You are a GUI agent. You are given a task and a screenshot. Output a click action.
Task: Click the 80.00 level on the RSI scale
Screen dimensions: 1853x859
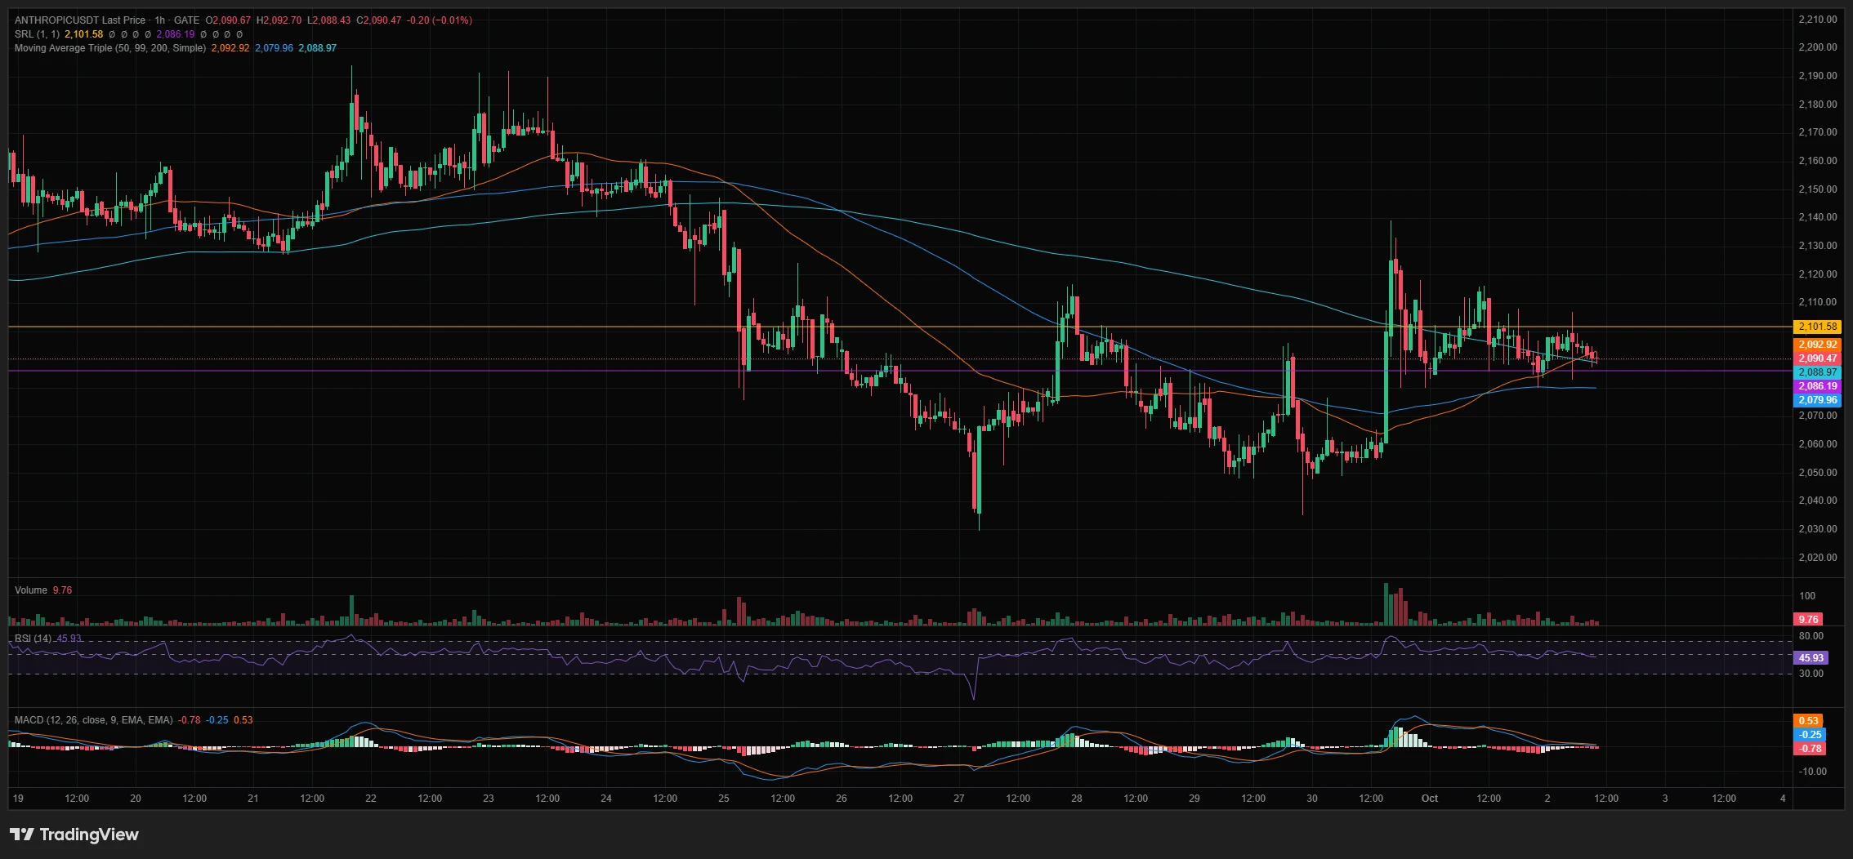point(1811,636)
